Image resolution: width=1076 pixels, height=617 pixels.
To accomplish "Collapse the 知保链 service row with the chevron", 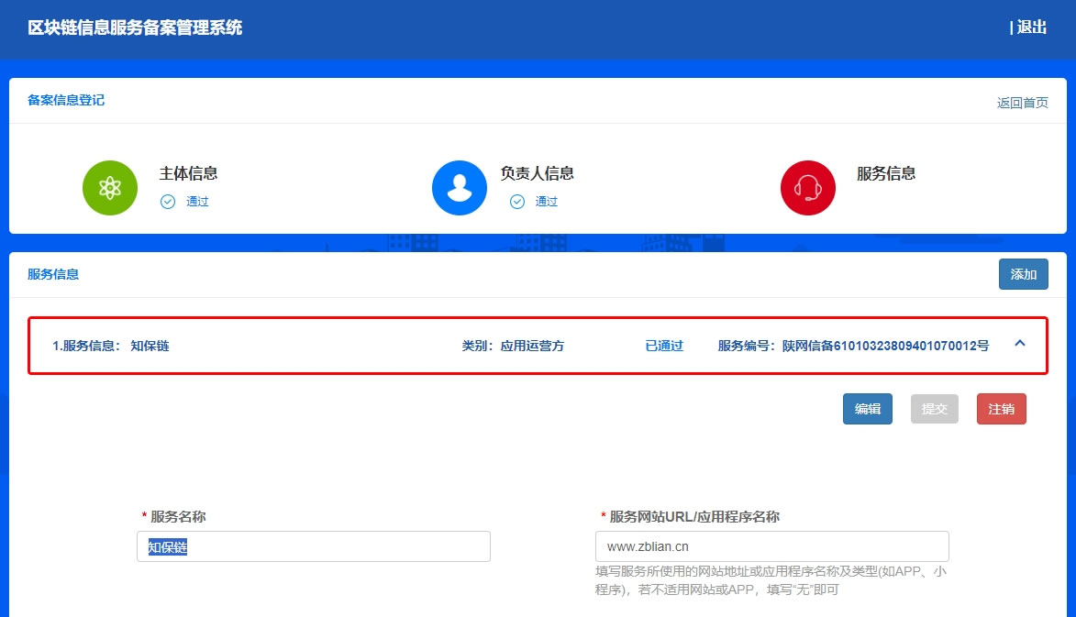I will pyautogui.click(x=1019, y=344).
